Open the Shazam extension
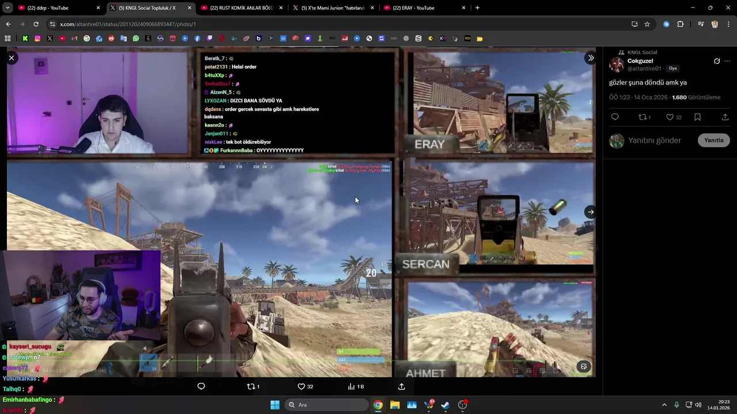Image resolution: width=737 pixels, height=414 pixels. click(x=666, y=24)
